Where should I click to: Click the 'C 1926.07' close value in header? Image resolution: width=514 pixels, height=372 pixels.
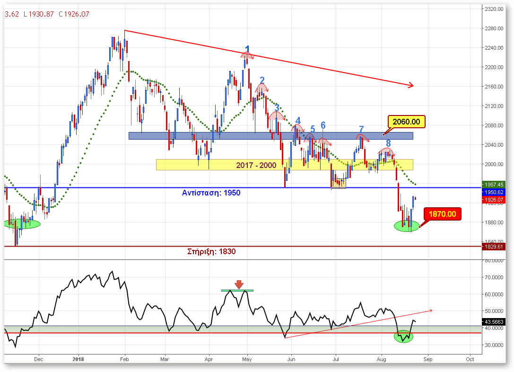click(74, 14)
